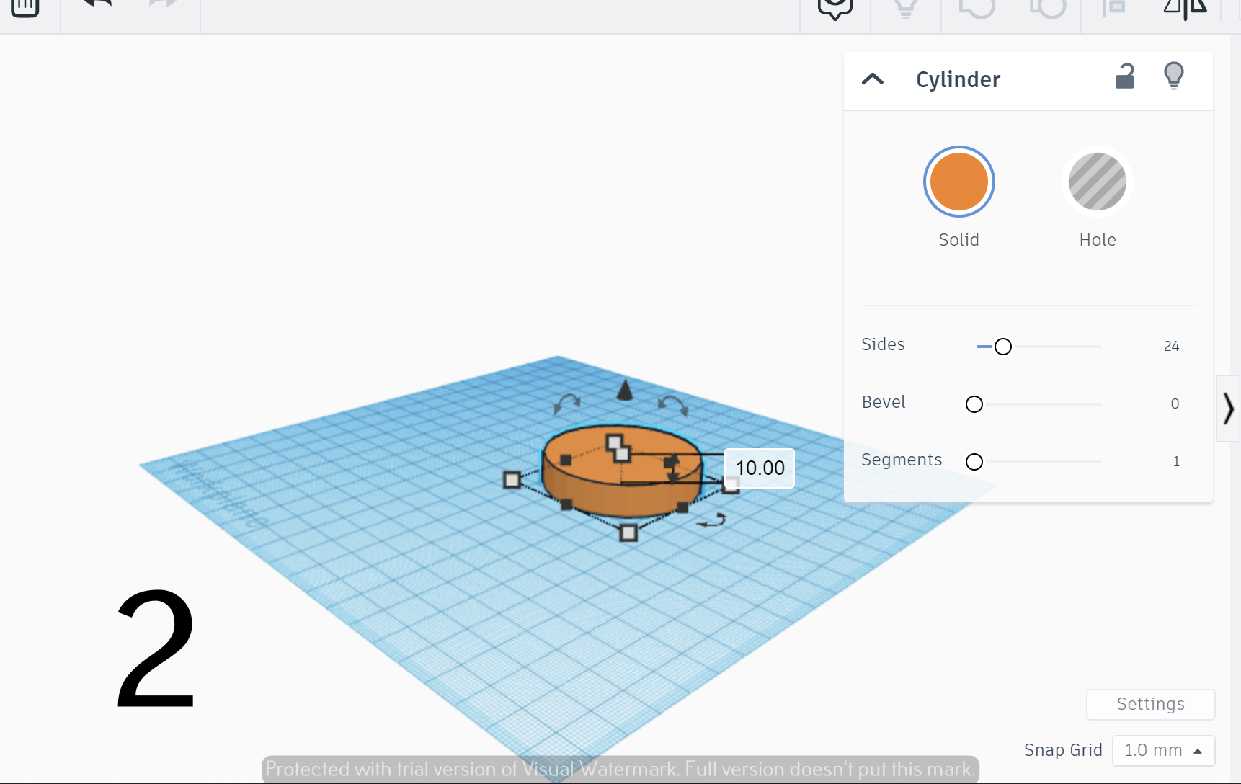This screenshot has height=784, width=1241.
Task: Toggle the hide shape lightbulb in Cylinder panel
Action: point(1174,75)
